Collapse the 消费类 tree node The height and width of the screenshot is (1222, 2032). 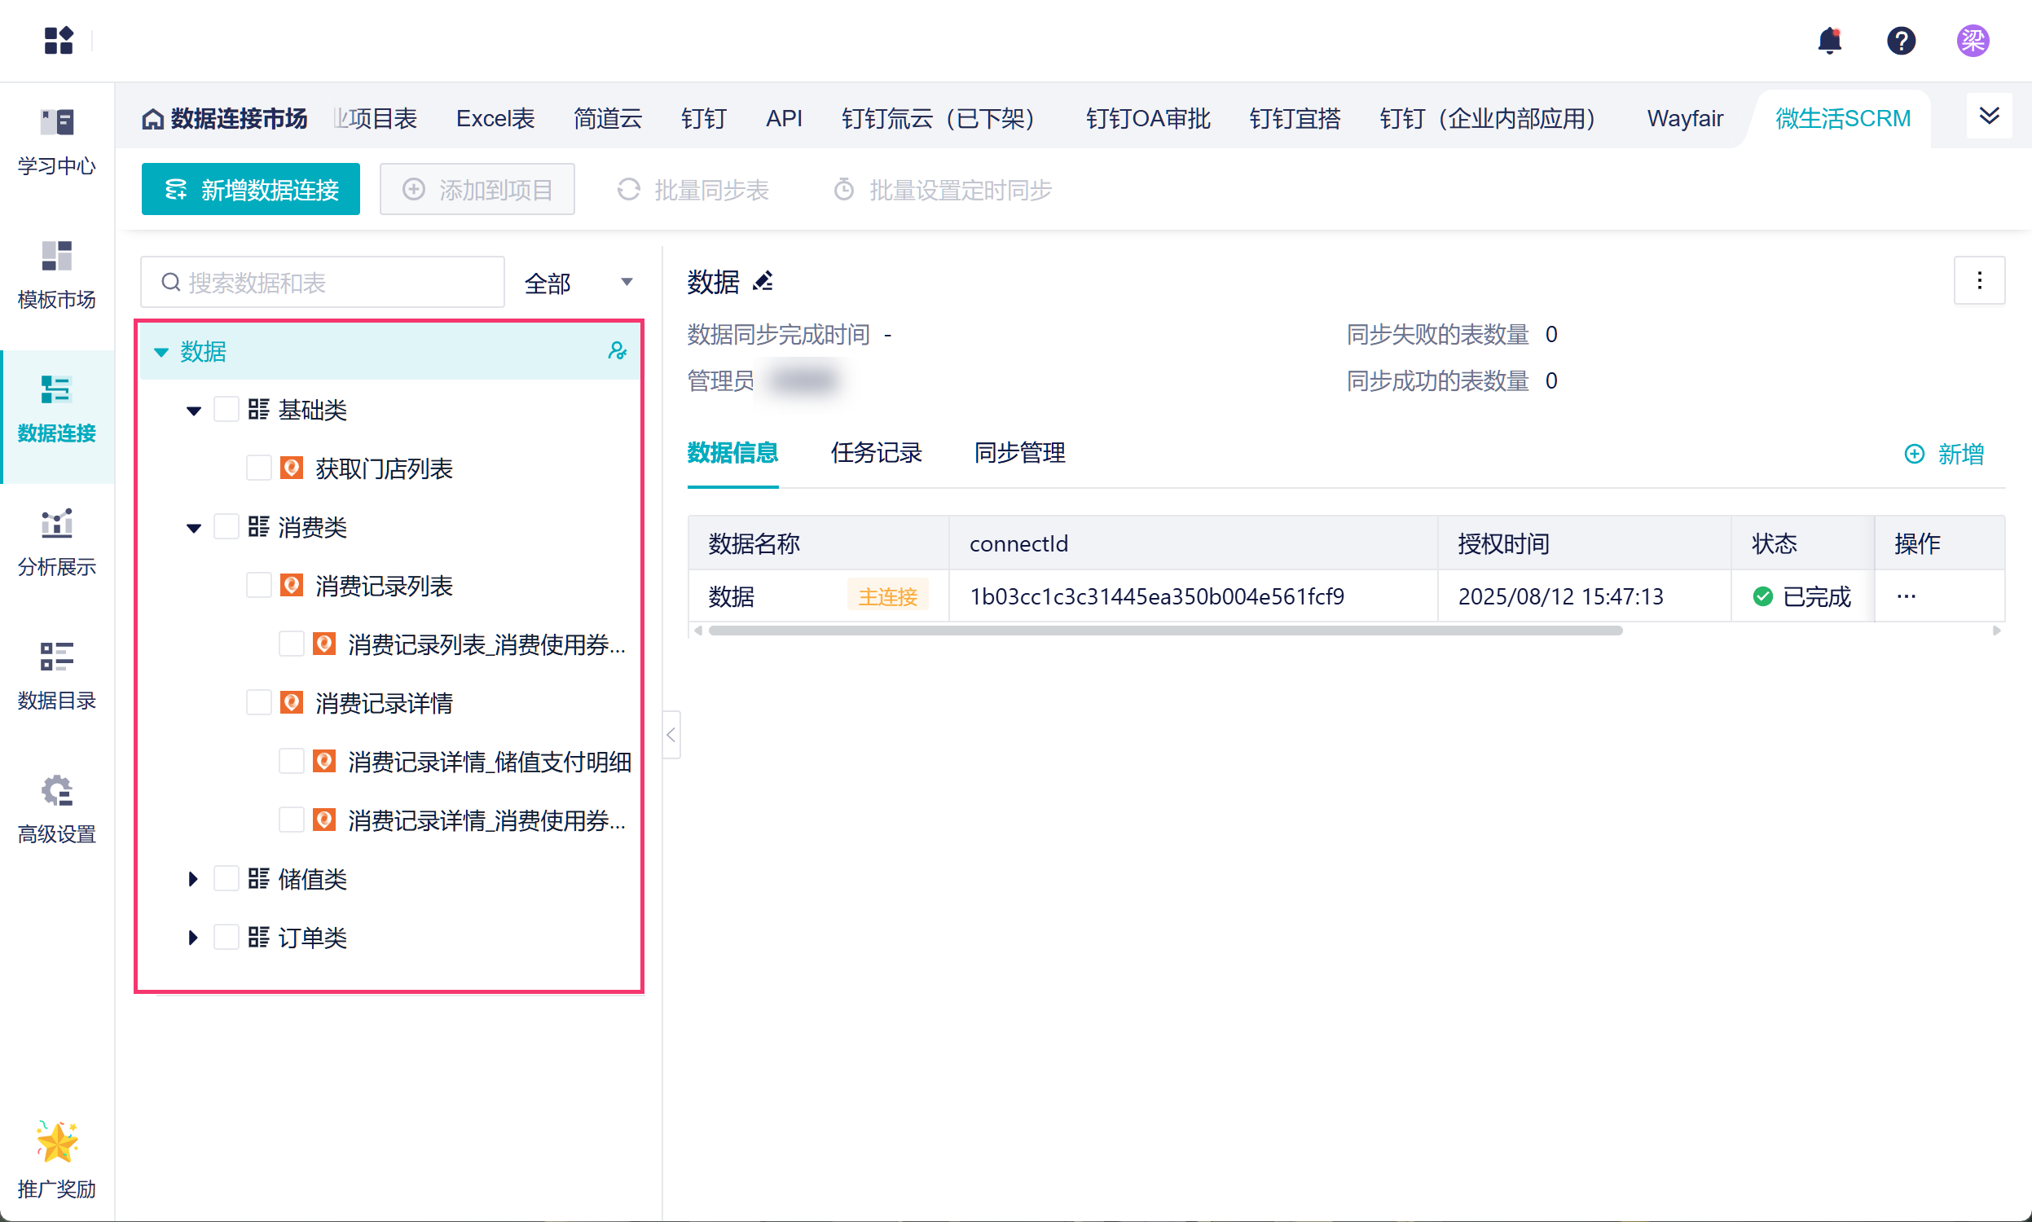(193, 527)
